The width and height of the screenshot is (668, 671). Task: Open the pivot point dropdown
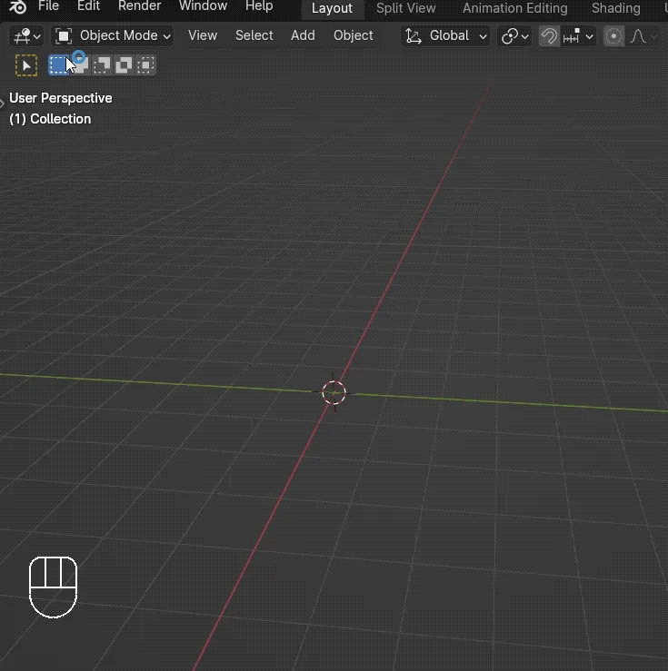(514, 36)
